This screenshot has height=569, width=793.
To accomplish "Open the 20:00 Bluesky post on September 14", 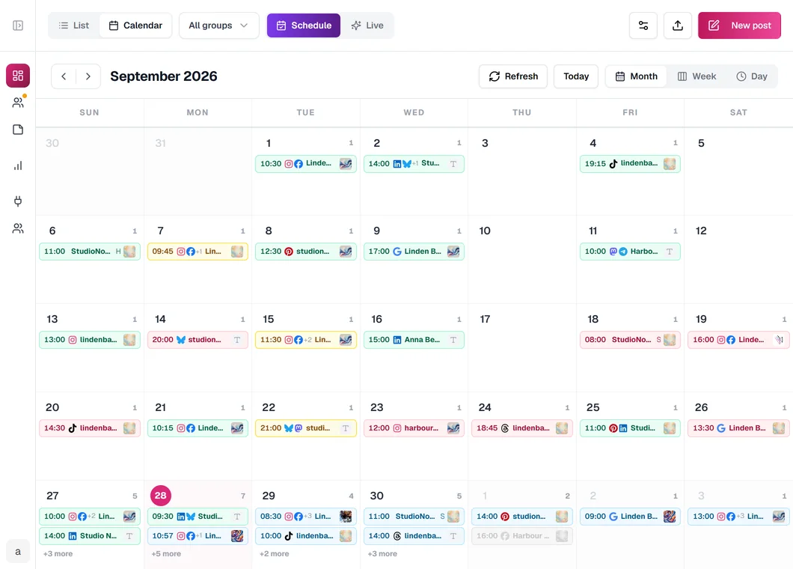I will [198, 340].
